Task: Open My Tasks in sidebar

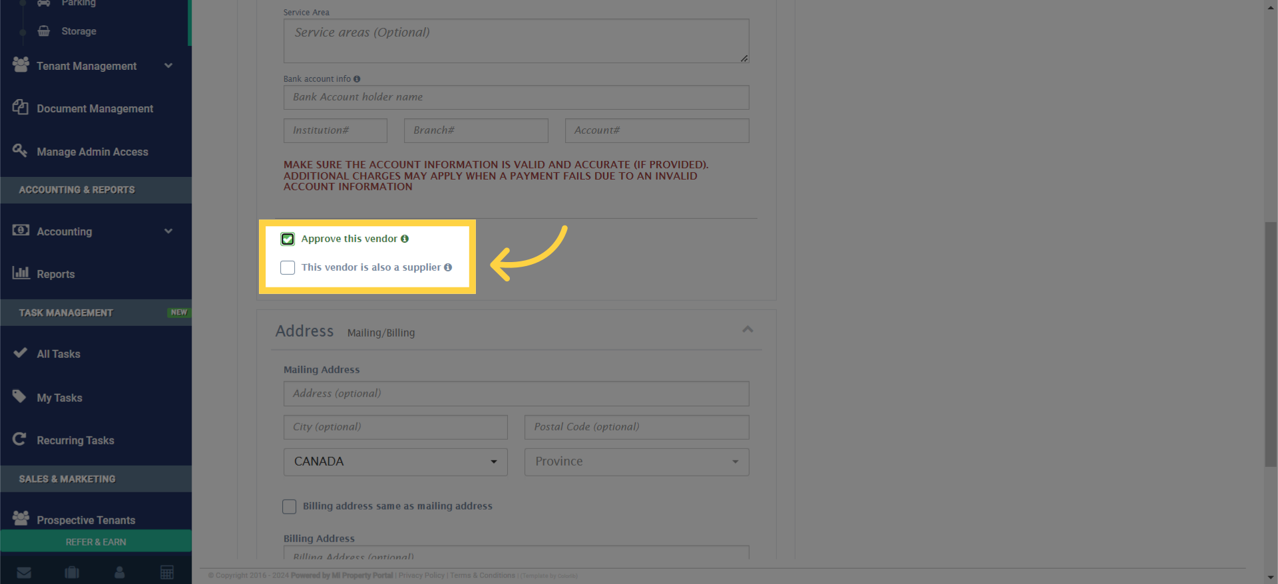Action: pyautogui.click(x=59, y=398)
